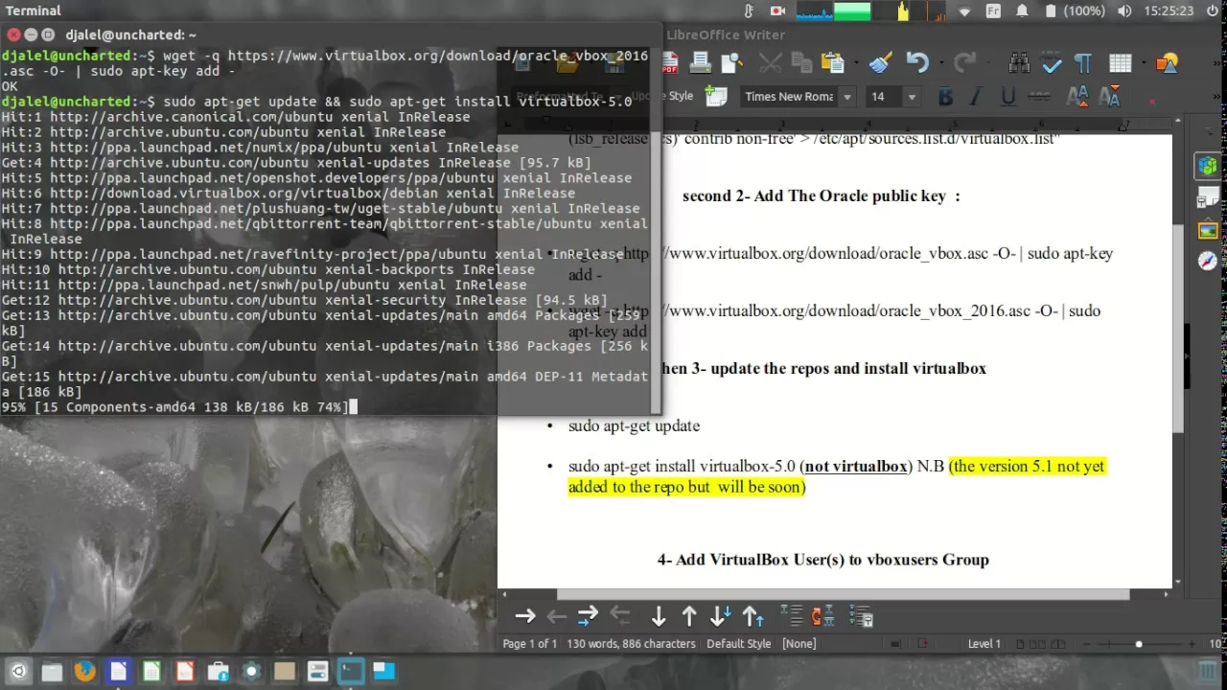Toggle Underline formatting

pyautogui.click(x=1007, y=96)
